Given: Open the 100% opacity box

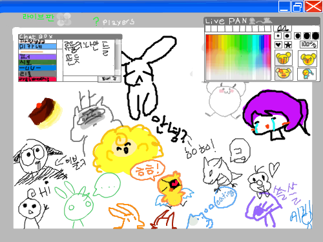Looking at the screenshot, I should (309, 45).
